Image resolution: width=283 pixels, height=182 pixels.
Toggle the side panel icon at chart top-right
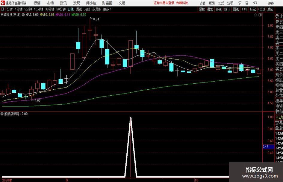[x=260, y=15]
